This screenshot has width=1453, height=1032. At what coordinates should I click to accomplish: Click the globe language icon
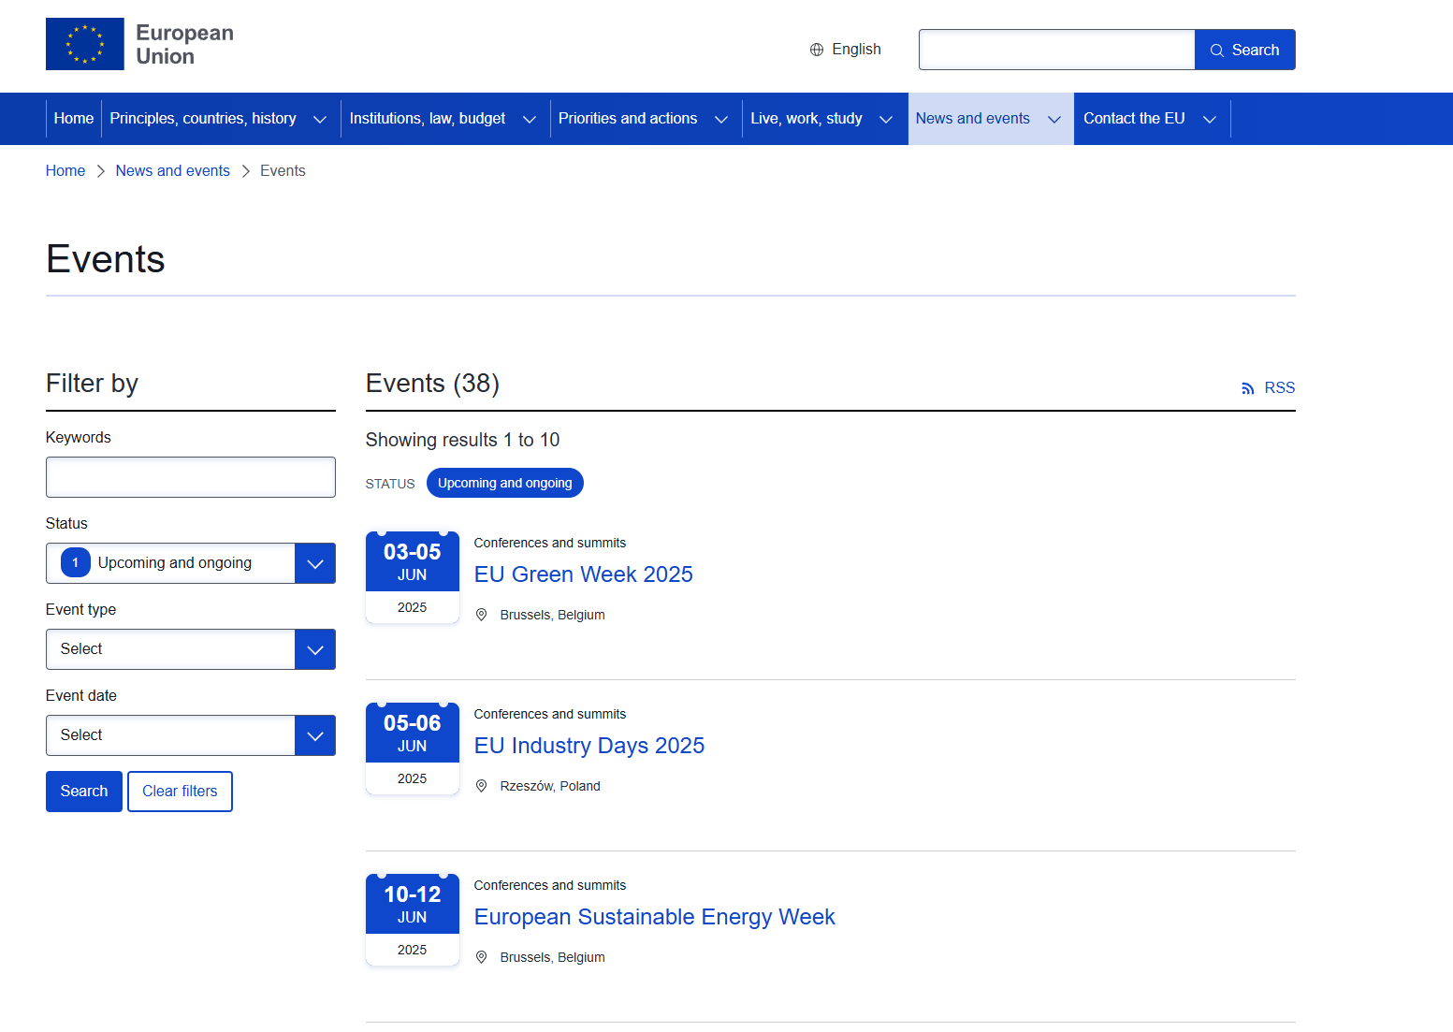(x=817, y=50)
